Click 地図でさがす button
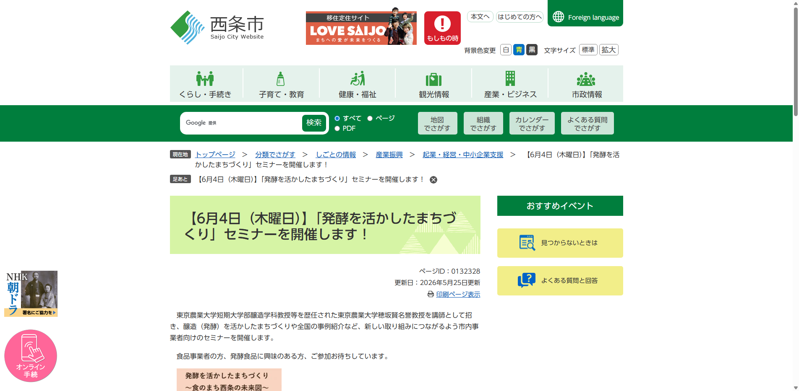799x391 pixels. tap(437, 123)
